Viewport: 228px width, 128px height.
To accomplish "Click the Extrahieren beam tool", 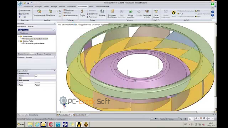I will click(92, 14).
